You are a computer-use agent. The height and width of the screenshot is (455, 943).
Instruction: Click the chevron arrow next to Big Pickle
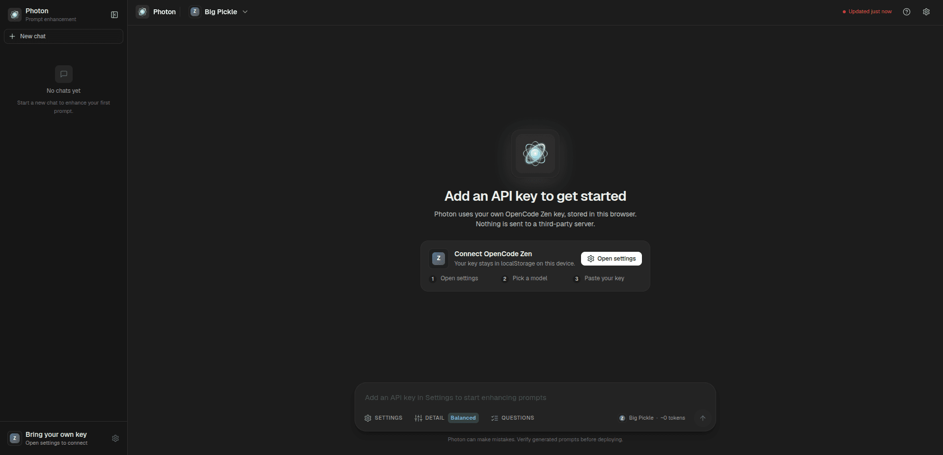click(x=245, y=12)
